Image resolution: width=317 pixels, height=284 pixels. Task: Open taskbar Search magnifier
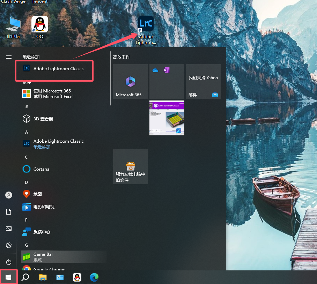pyautogui.click(x=25, y=277)
